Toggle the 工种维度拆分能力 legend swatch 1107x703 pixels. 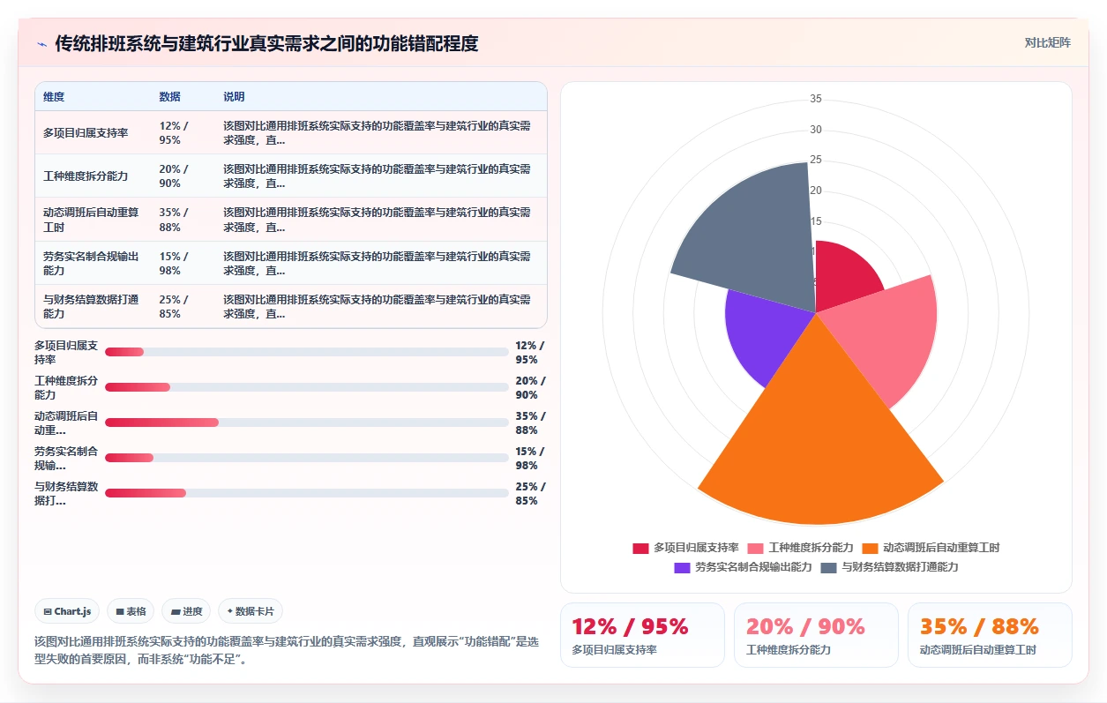tap(755, 548)
